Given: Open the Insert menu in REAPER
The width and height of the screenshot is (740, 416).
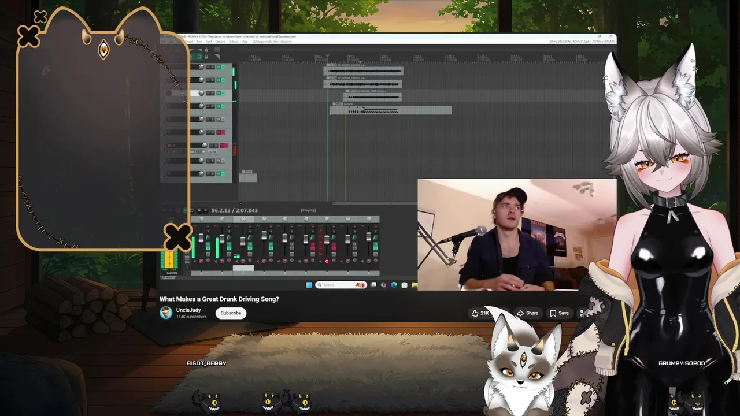Looking at the screenshot, I should tap(190, 42).
